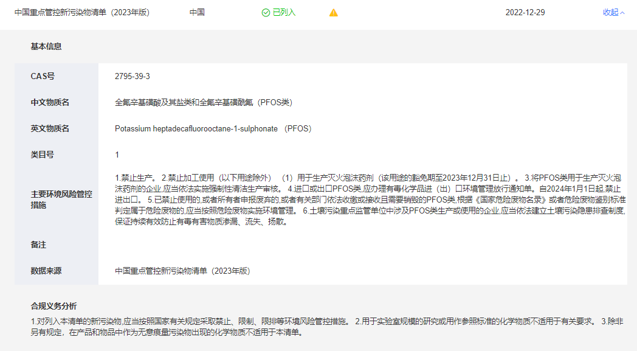Click the 主要环境风险管控措施 row label
The width and height of the screenshot is (637, 351).
pyautogui.click(x=61, y=200)
